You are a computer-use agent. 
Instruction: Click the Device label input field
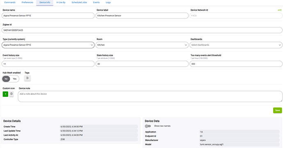pyautogui.click(x=142, y=16)
